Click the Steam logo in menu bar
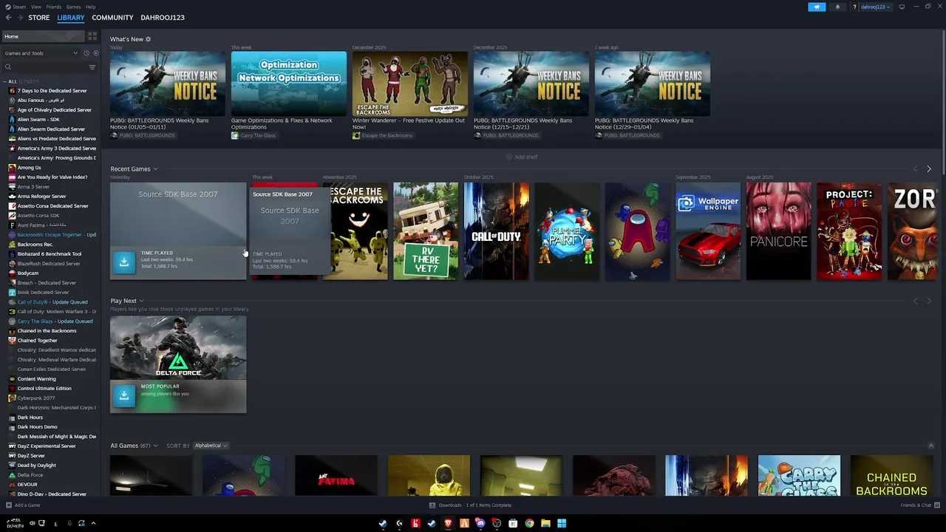Viewport: 946px width, 532px height. click(x=9, y=7)
